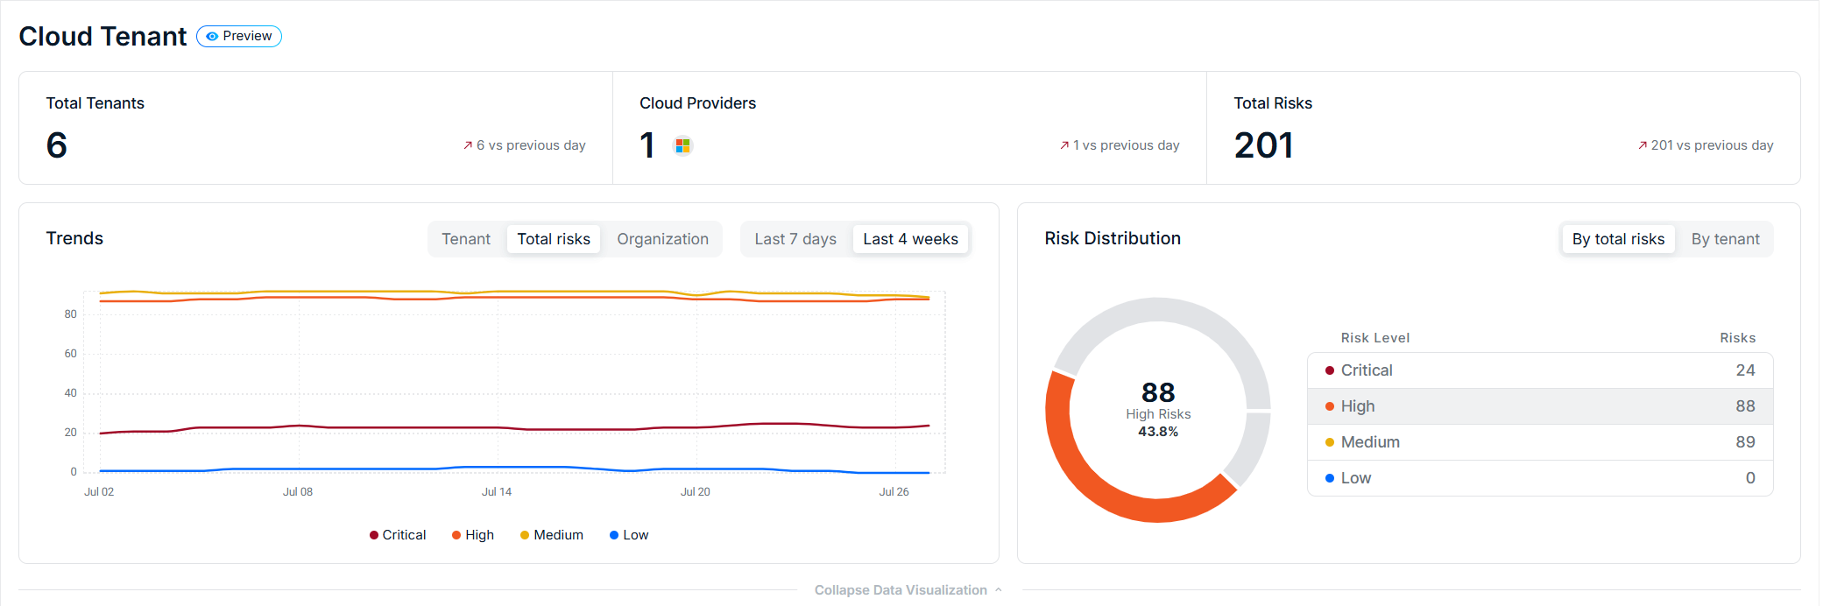
Task: Click the collapse chevron icon at bottom
Action: (999, 590)
